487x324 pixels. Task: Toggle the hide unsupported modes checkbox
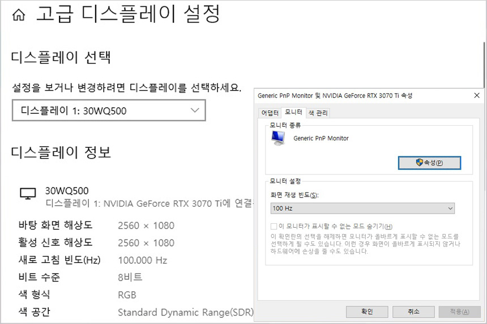click(274, 226)
